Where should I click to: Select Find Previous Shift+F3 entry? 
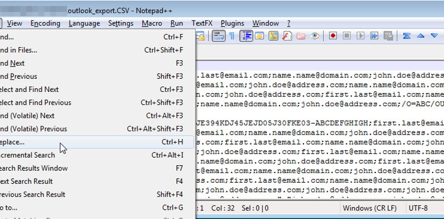96,76
